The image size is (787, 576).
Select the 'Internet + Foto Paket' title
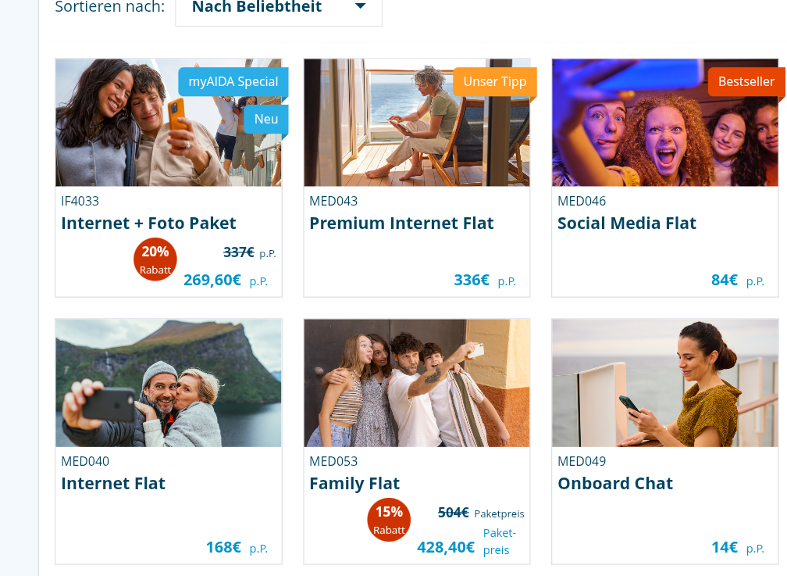[148, 224]
